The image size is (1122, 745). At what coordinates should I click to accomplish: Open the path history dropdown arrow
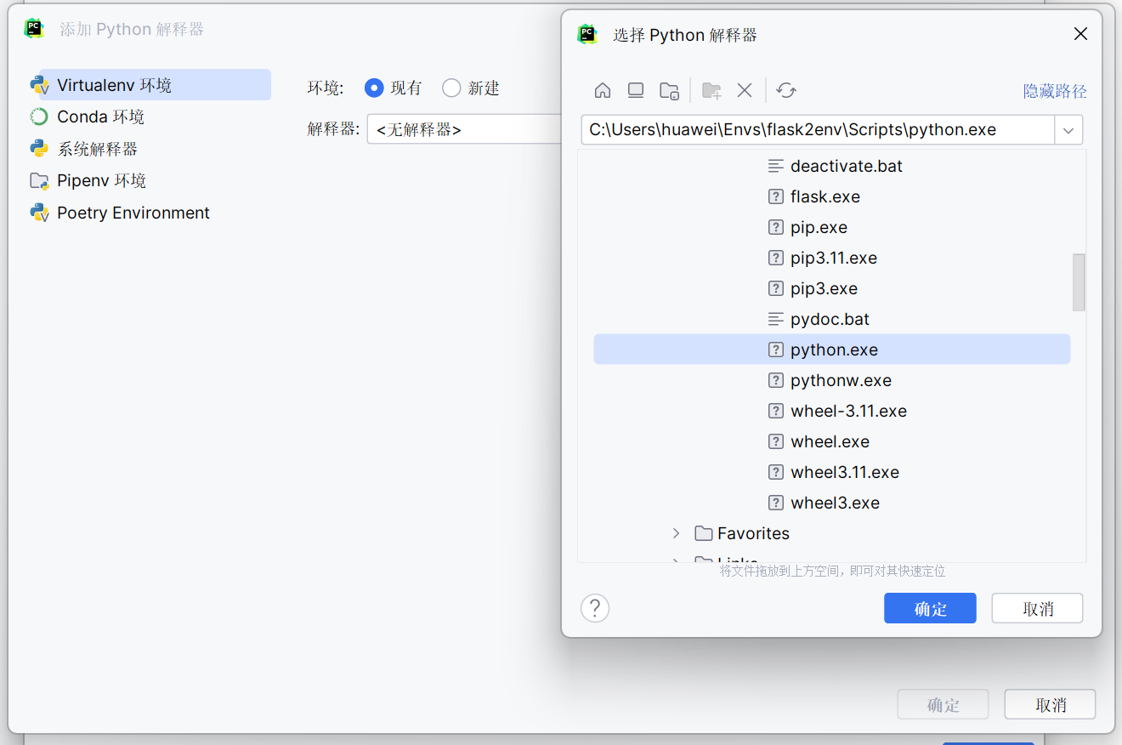click(1068, 130)
